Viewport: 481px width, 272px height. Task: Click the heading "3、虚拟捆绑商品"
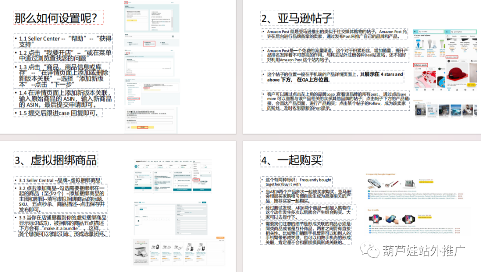[x=56, y=160]
